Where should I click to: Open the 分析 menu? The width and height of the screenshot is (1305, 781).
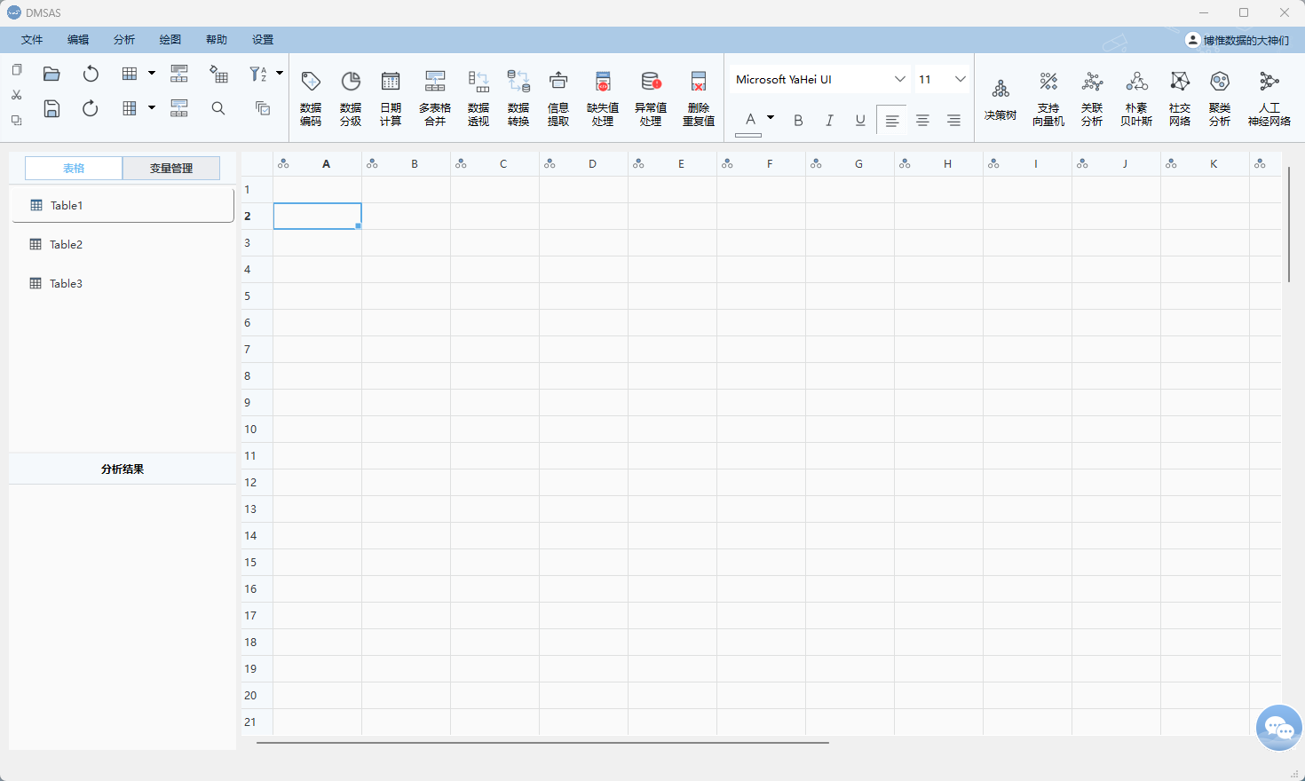click(x=124, y=40)
